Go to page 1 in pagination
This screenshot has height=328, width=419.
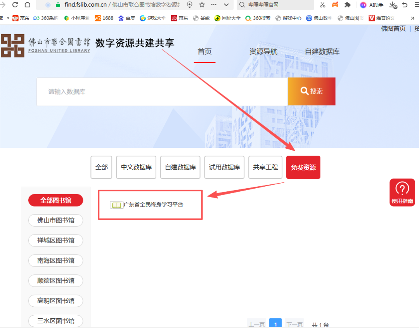pyautogui.click(x=275, y=323)
